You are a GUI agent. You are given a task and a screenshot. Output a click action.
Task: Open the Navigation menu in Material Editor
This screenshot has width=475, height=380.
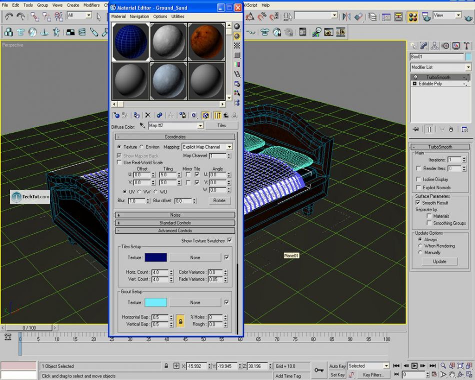[139, 17]
